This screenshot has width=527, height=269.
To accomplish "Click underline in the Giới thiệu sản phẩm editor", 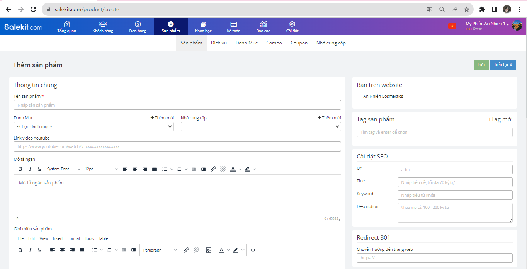I will pos(40,250).
